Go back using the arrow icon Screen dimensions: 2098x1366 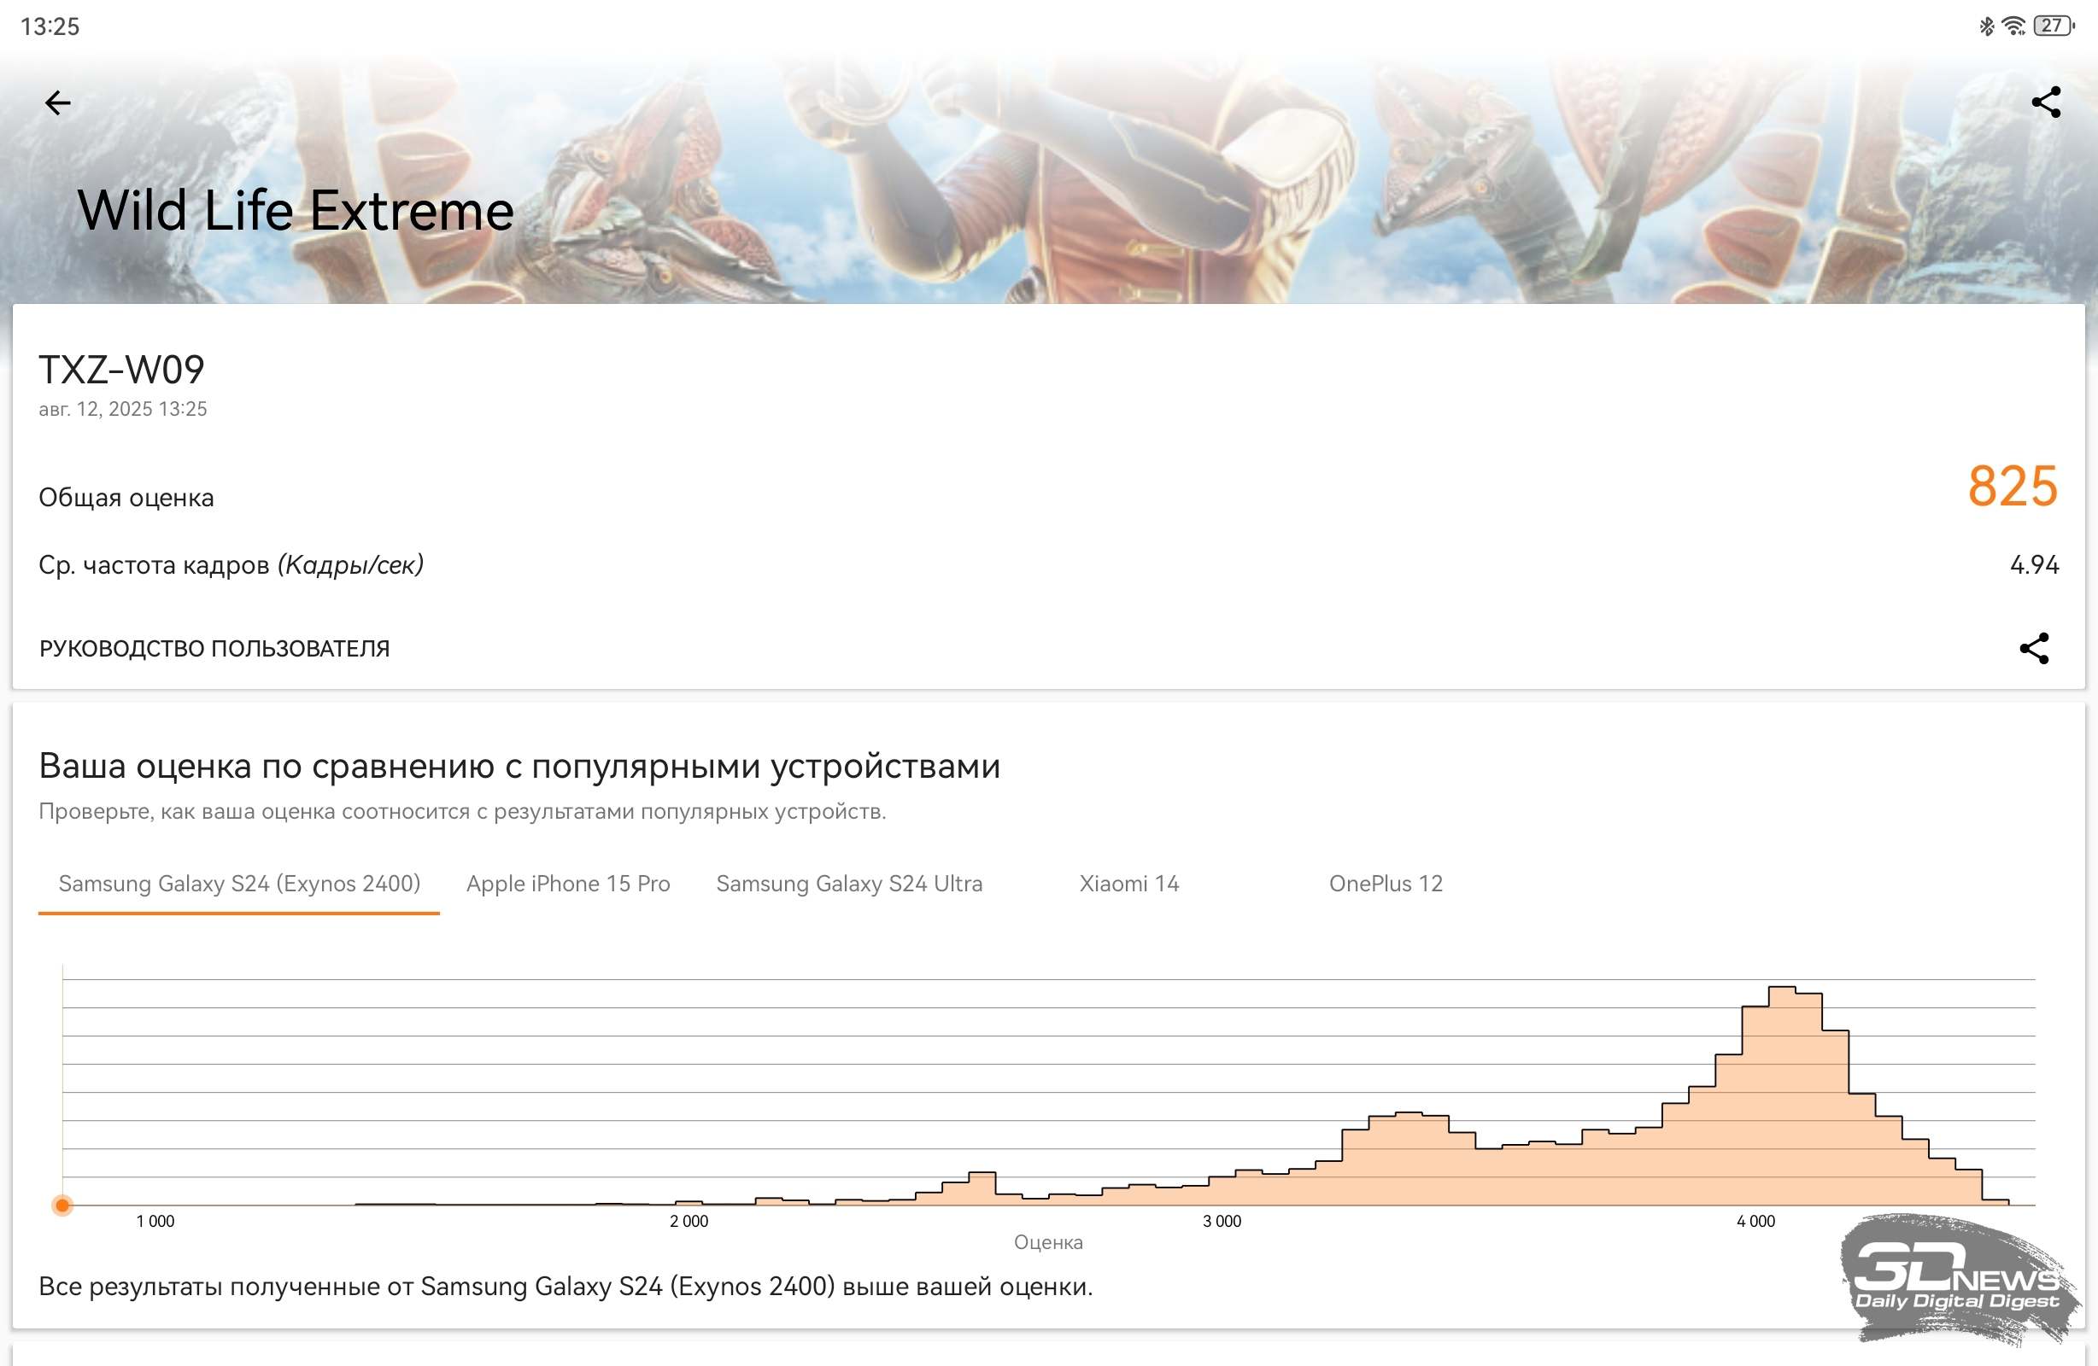pos(57,103)
